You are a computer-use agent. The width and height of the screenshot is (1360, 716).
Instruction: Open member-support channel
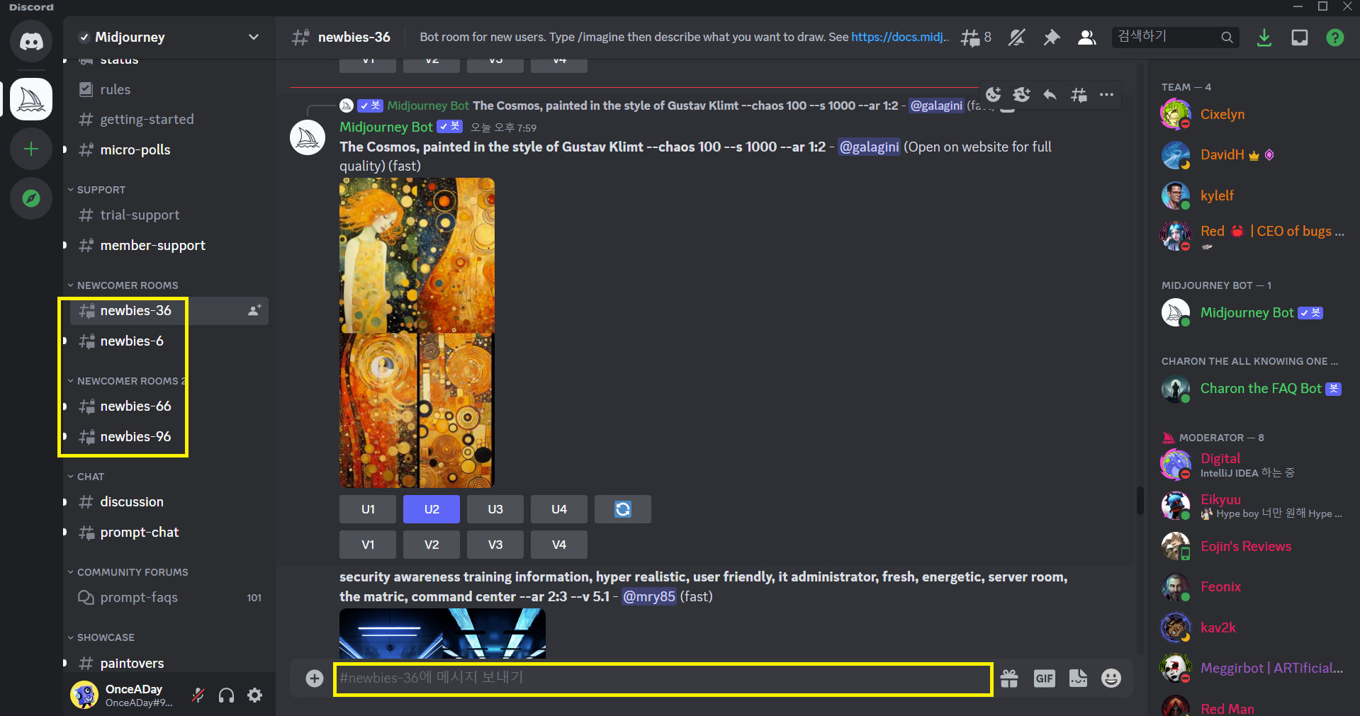(x=169, y=245)
